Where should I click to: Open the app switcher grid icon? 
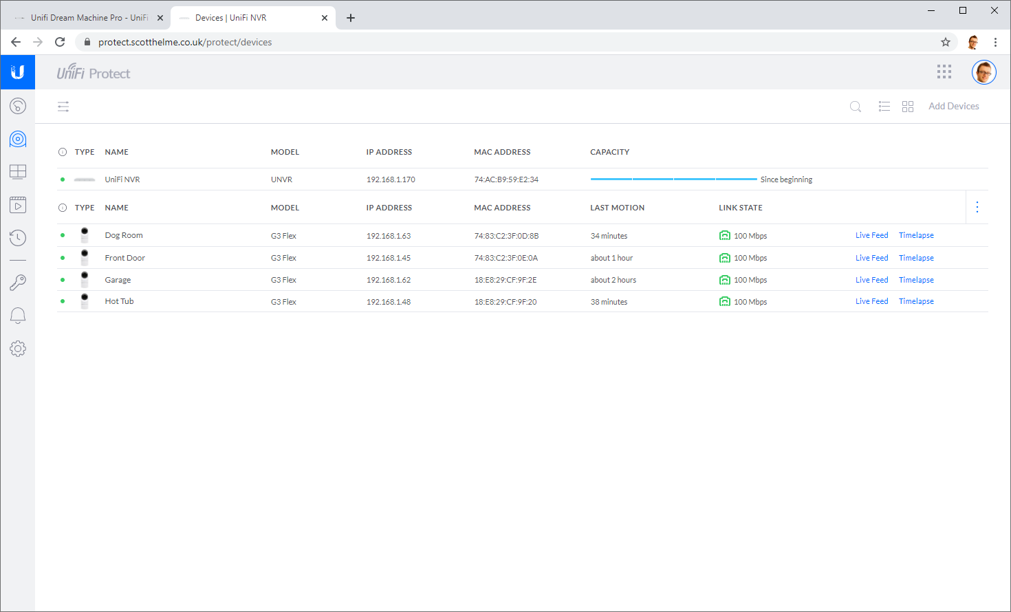click(944, 72)
